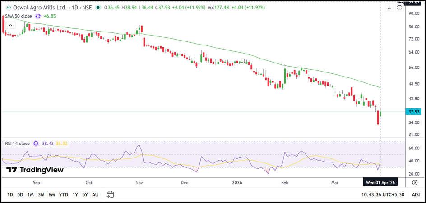This screenshot has width=426, height=203.
Task: Select the 1M time range
Action: point(31,194)
